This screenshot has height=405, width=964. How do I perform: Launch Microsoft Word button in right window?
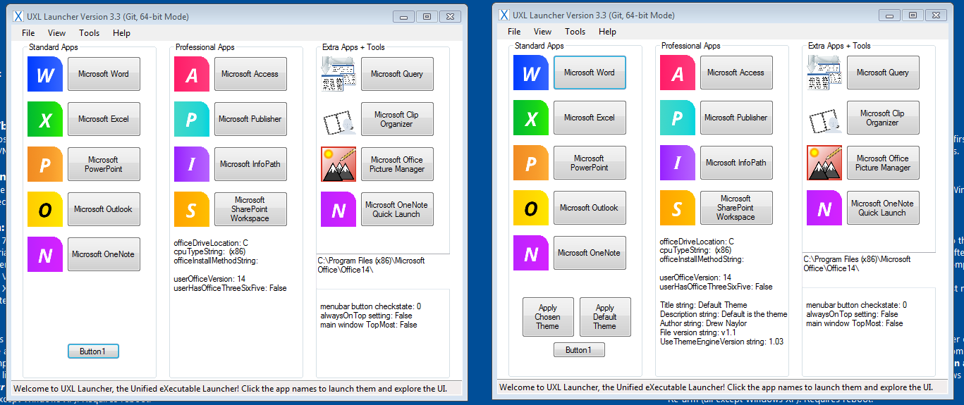click(x=590, y=73)
